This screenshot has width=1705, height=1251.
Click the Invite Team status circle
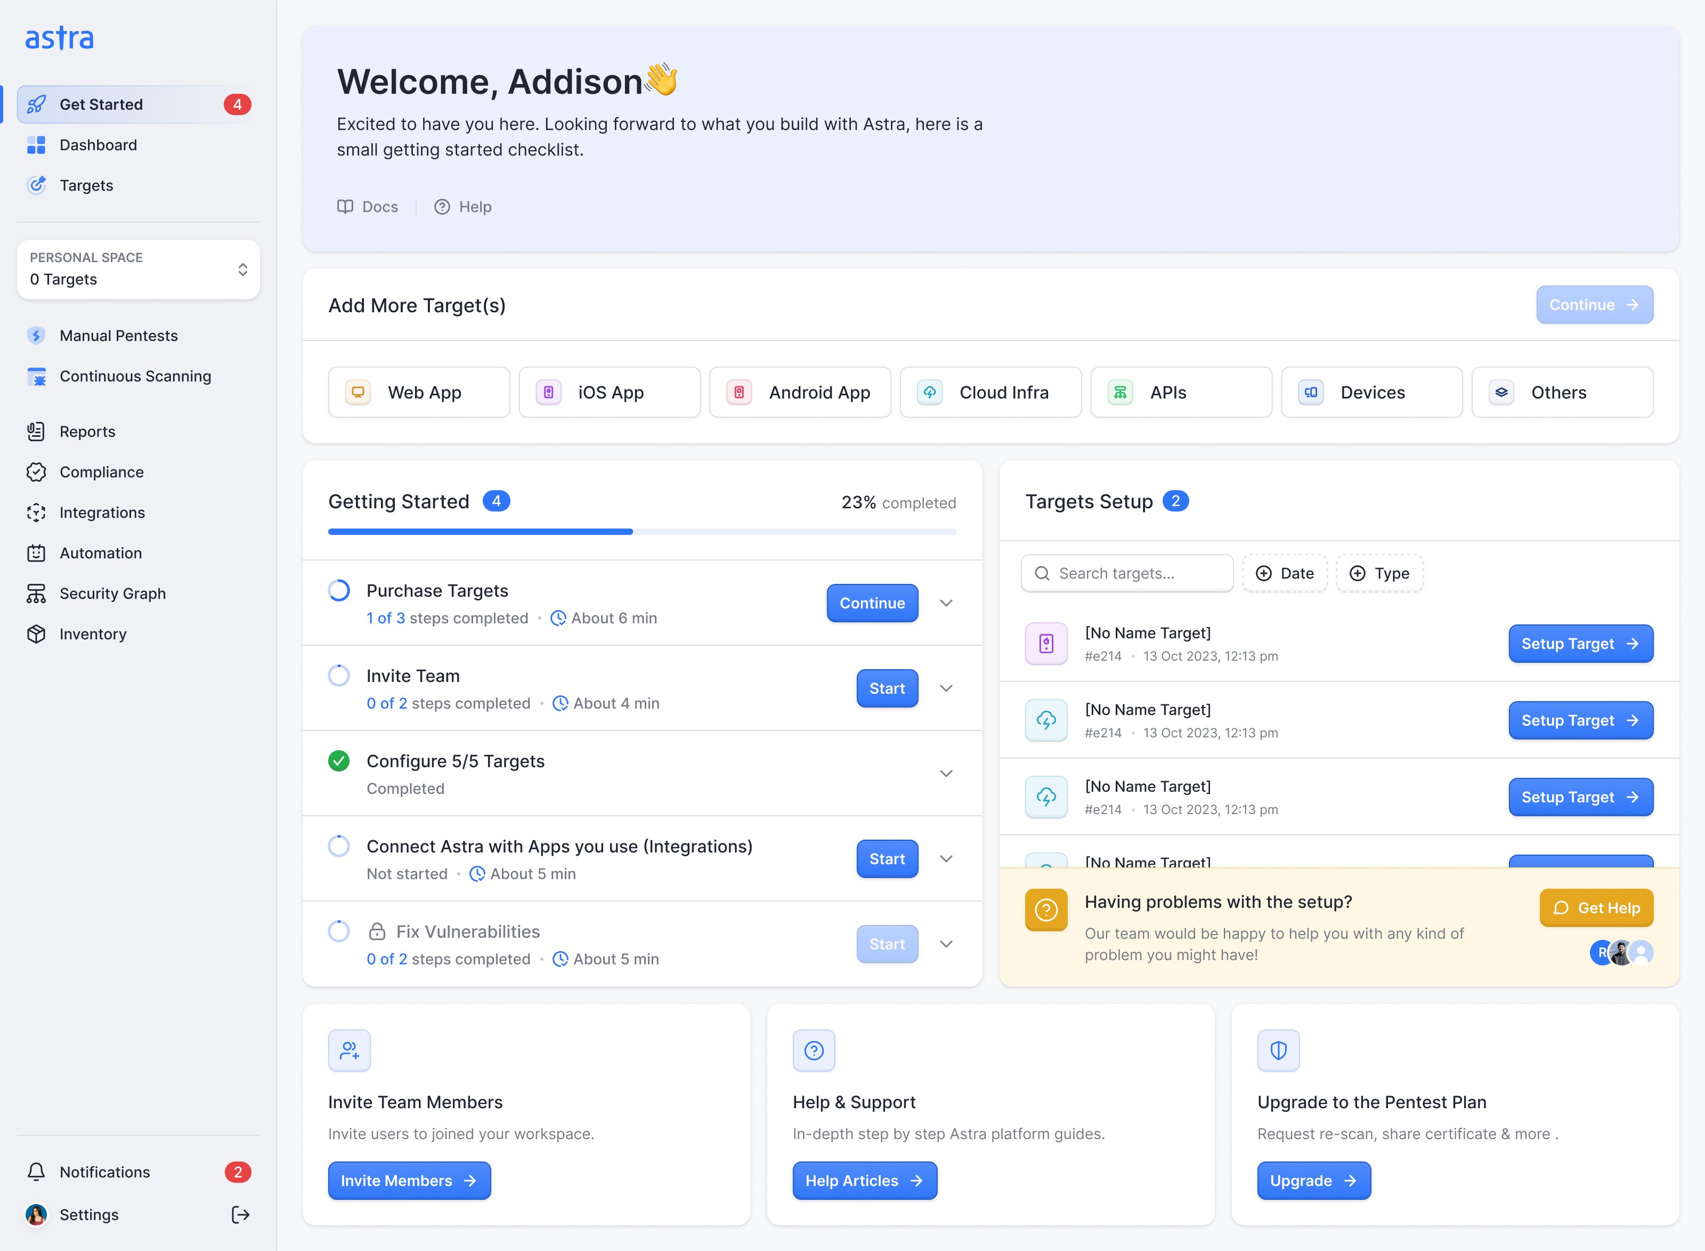(x=339, y=676)
